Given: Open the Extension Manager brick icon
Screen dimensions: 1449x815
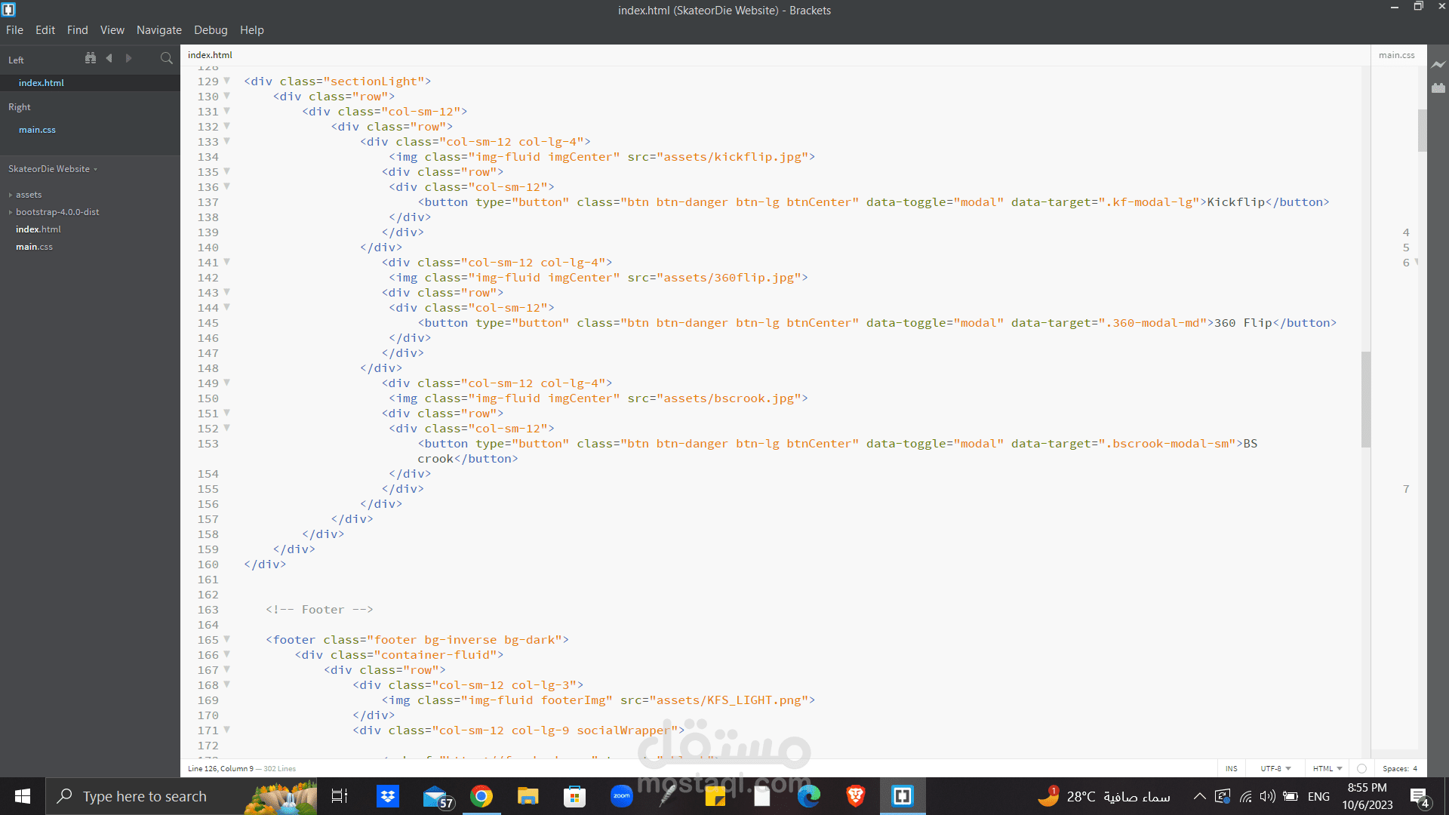Looking at the screenshot, I should click(x=1438, y=88).
